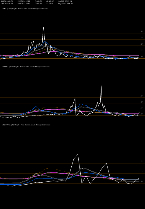Click the 13 axis label on daily chart
The height and width of the screenshot is (209, 145).
click(142, 38)
